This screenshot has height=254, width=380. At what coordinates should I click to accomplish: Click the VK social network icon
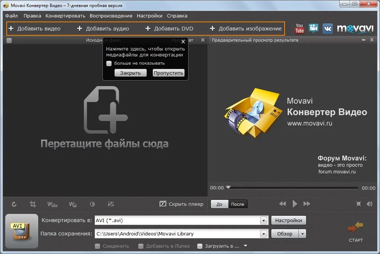click(x=328, y=29)
